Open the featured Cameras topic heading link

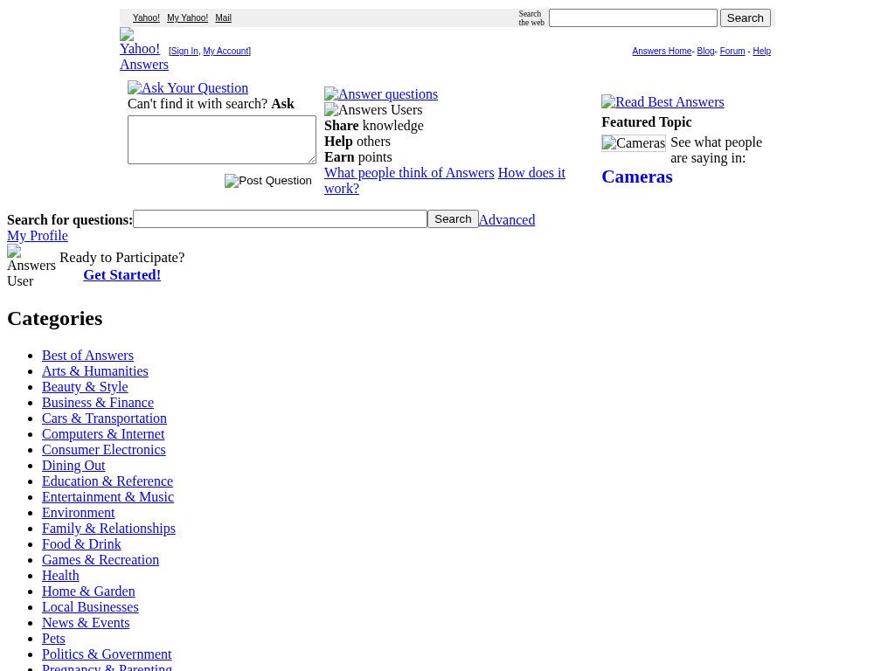637,176
